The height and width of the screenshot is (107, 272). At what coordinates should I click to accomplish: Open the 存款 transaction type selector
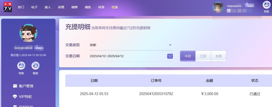[x=130, y=45]
